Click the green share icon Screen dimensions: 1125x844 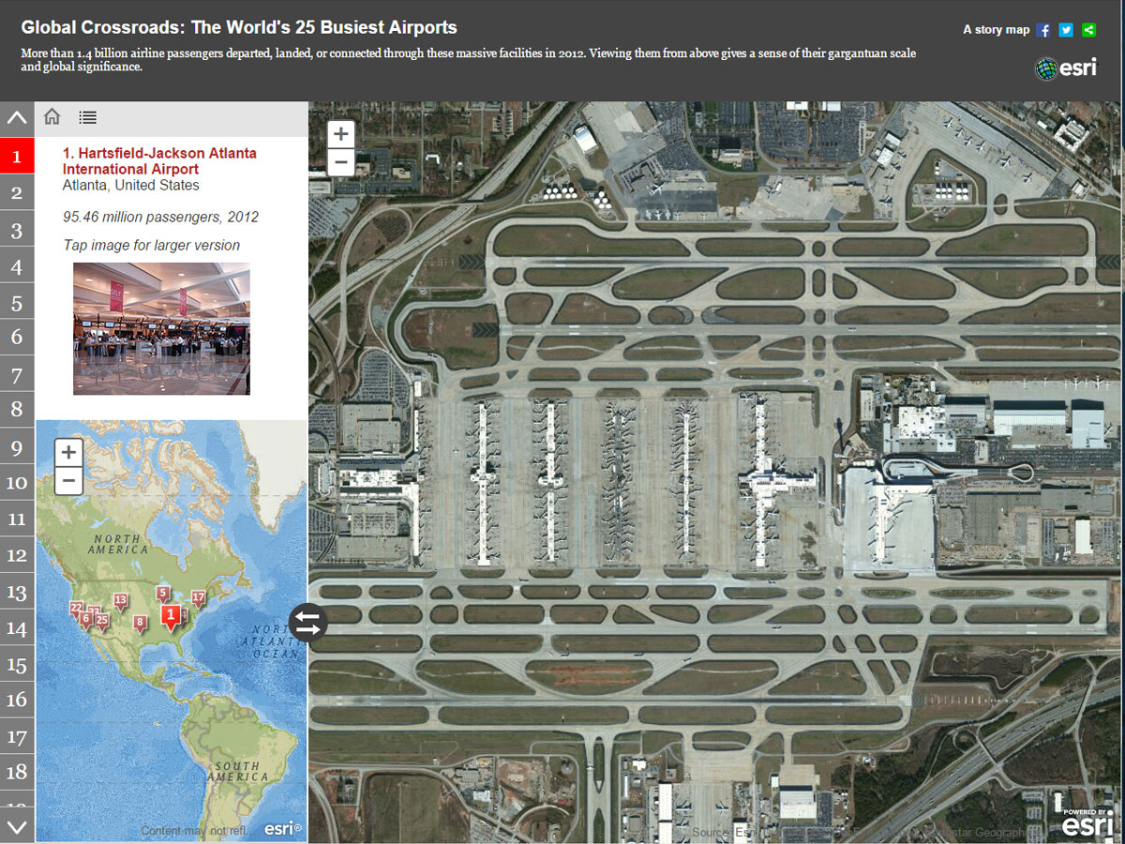(1088, 30)
